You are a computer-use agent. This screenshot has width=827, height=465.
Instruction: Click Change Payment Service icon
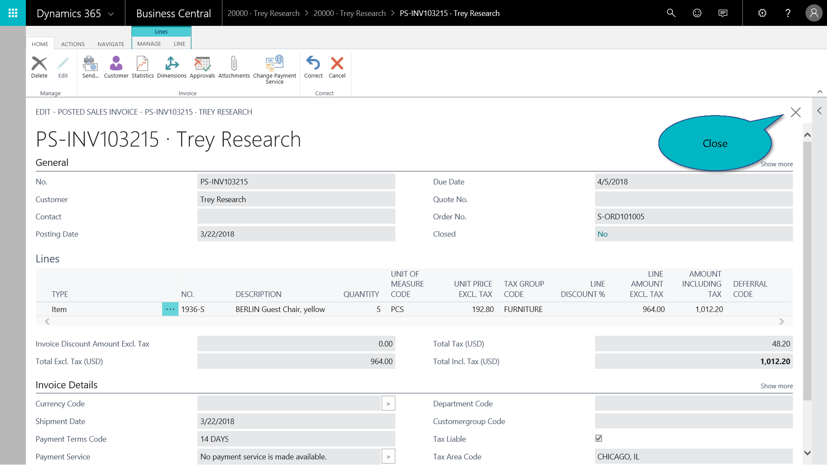pyautogui.click(x=274, y=69)
